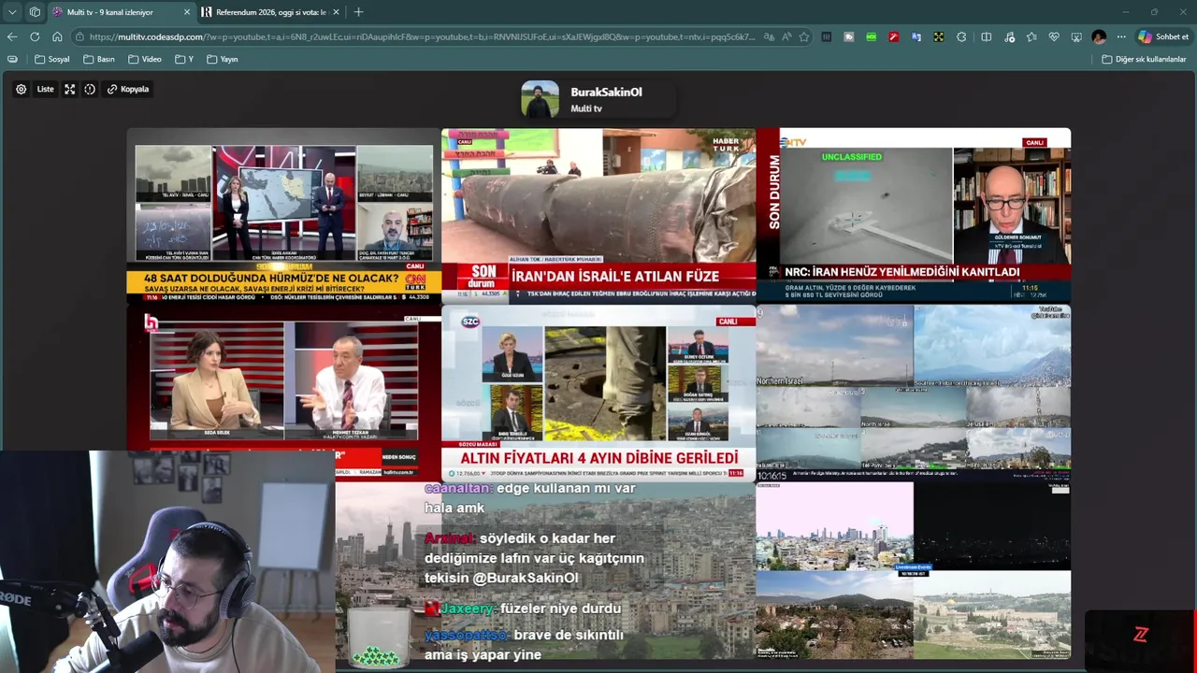Click the red Z logo badge
Screen dimensions: 1197x673
(1140, 635)
